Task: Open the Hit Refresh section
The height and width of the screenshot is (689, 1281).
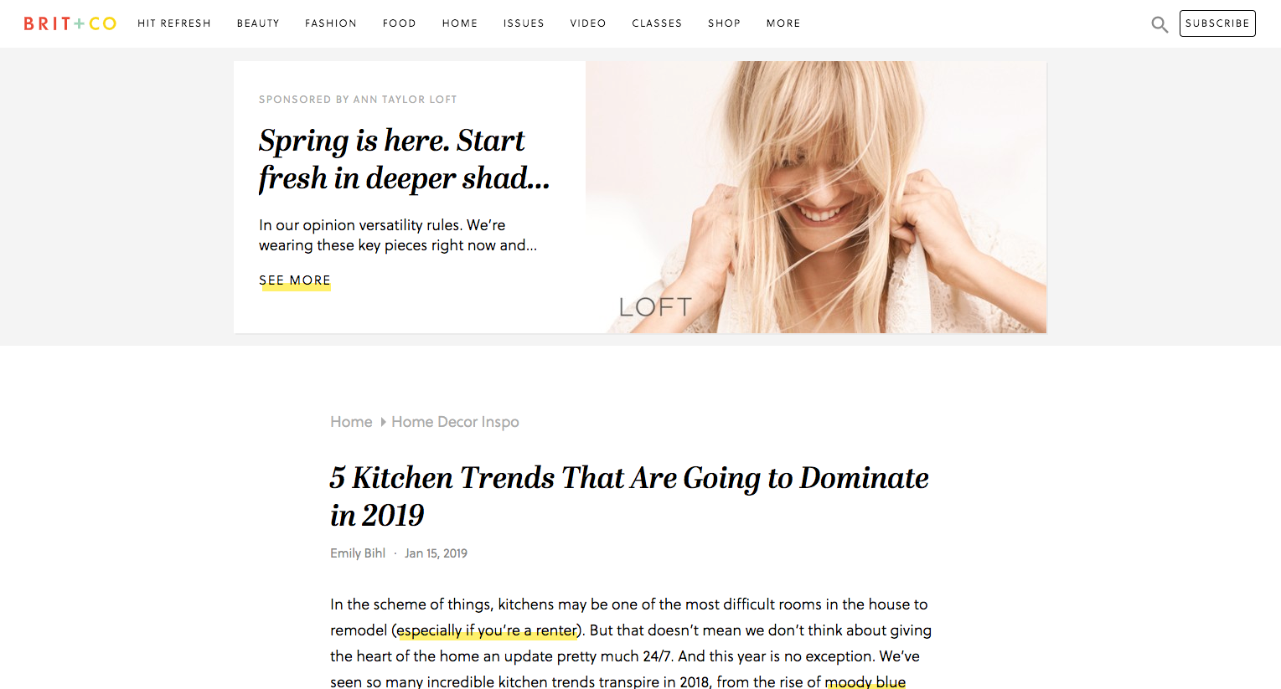Action: tap(174, 23)
